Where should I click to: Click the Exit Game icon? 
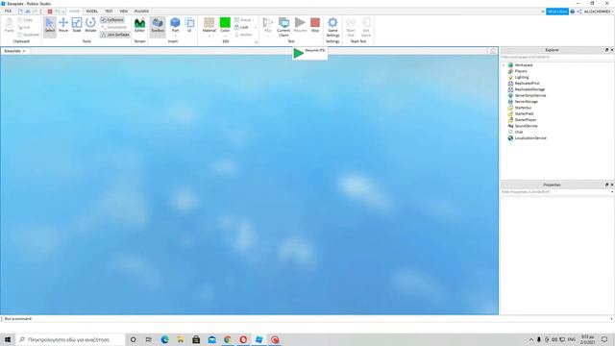tap(366, 27)
